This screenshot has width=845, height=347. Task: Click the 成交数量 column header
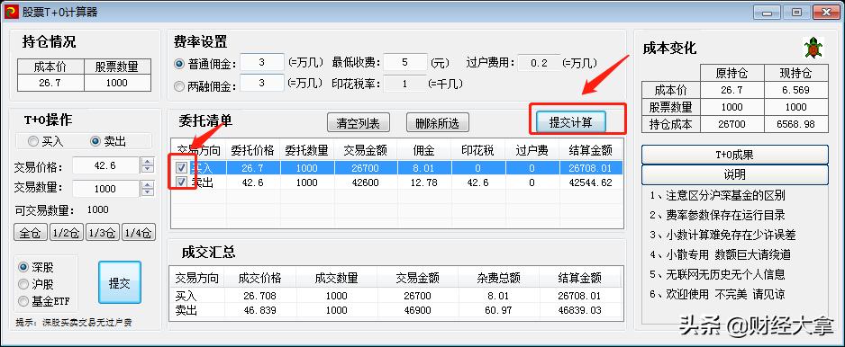(x=337, y=278)
